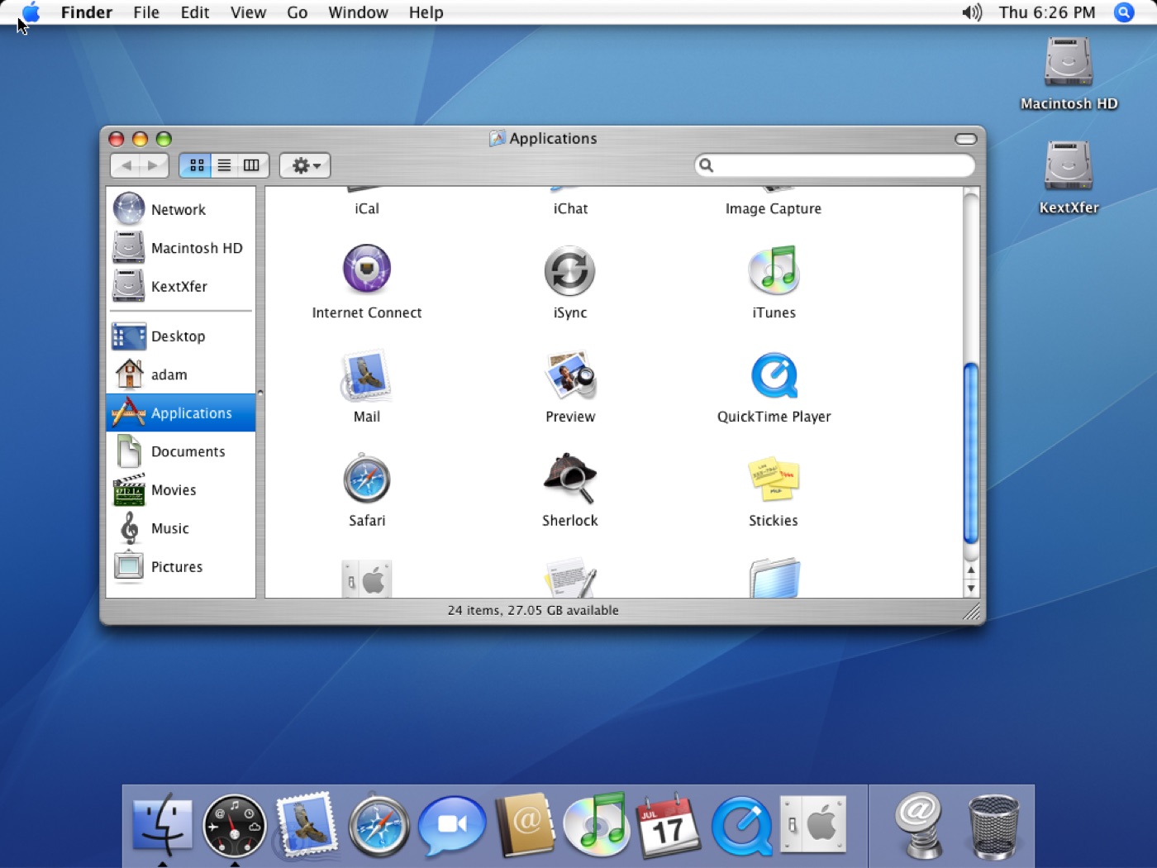Click the iChat label in Applications
Screen dimensions: 1157x868
point(570,209)
